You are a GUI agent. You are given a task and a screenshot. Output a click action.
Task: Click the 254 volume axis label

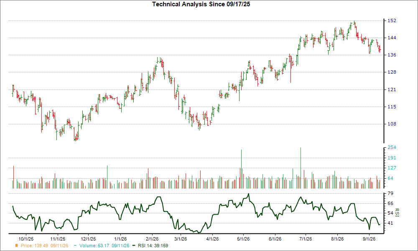pos(392,148)
